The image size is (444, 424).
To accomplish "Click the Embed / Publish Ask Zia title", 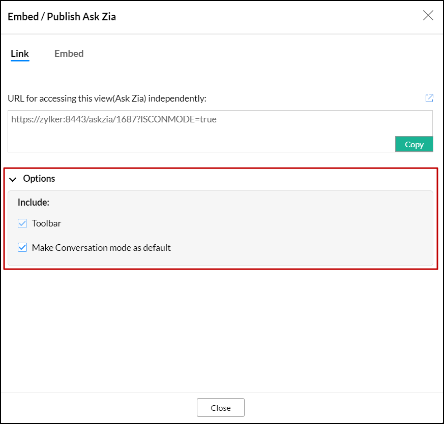I will click(x=62, y=17).
